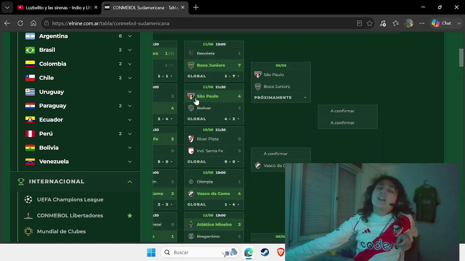Click the Argentina flag icon
465x261 pixels.
(30, 36)
